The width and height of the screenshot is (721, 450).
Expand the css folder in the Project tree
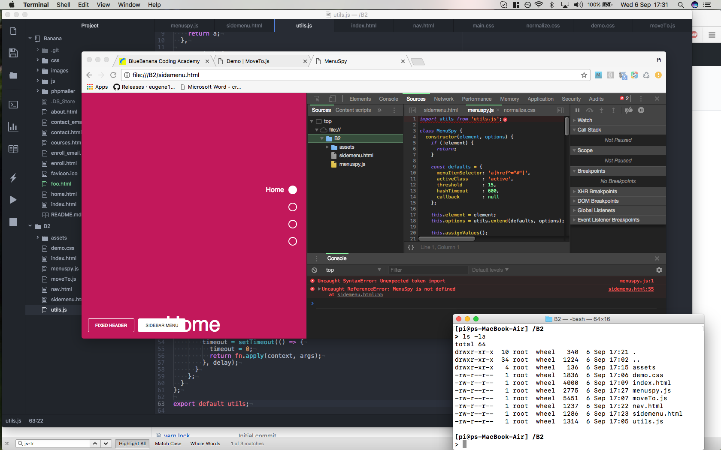tap(38, 60)
